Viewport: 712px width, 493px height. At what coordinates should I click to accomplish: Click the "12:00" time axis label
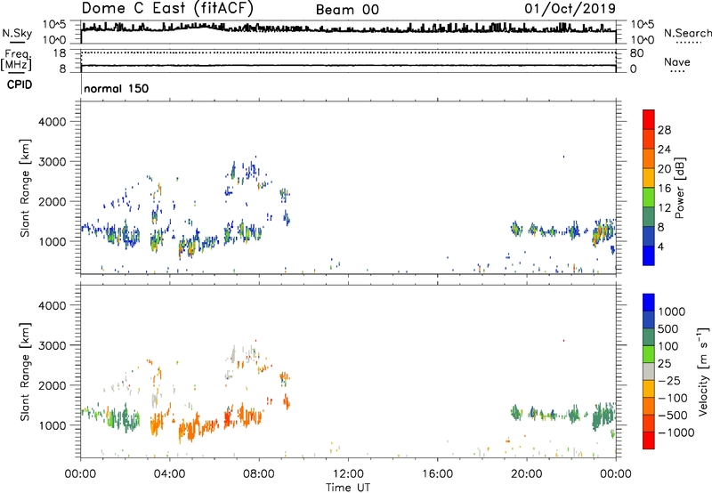point(348,474)
